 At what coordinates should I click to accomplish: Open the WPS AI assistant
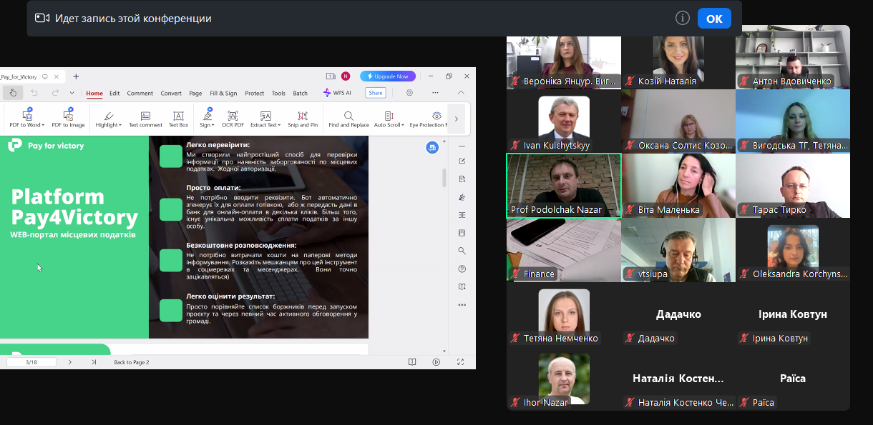click(337, 93)
